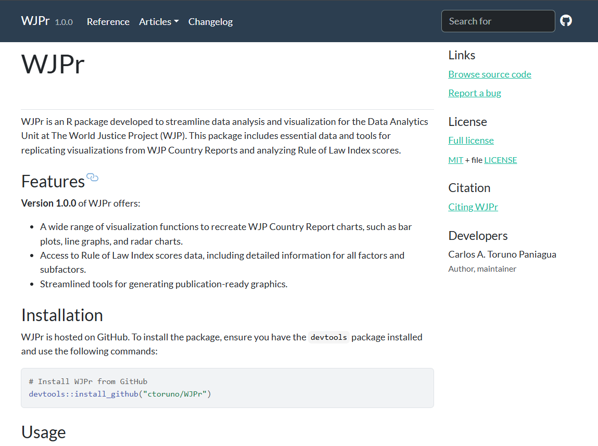Click the Developers sidebar heading
Image resolution: width=598 pixels, height=446 pixels.
(478, 236)
